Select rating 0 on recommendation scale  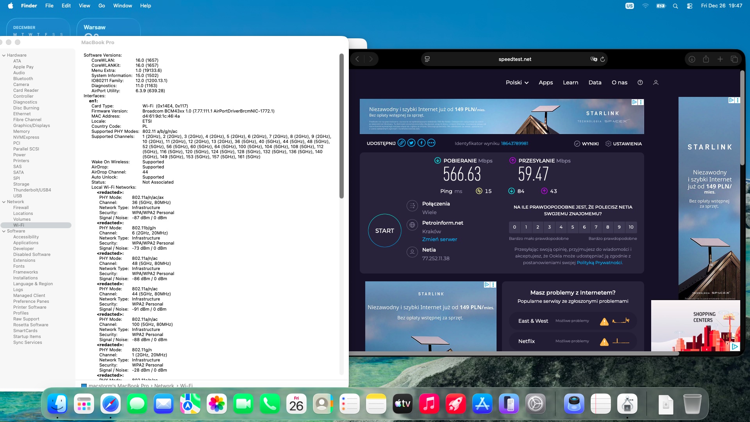(514, 227)
